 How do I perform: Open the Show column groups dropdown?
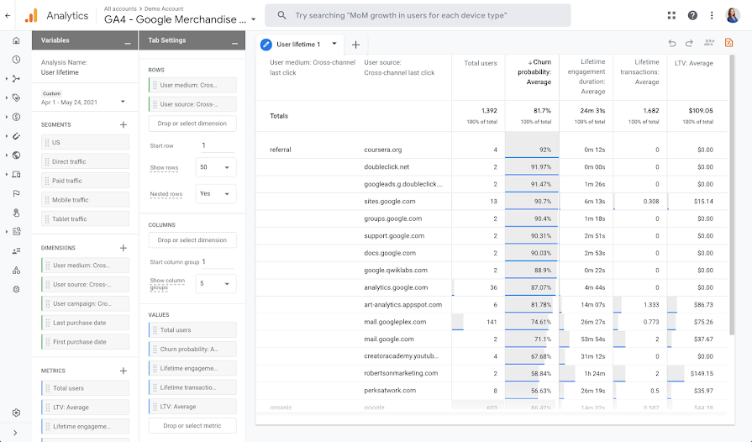tap(216, 284)
